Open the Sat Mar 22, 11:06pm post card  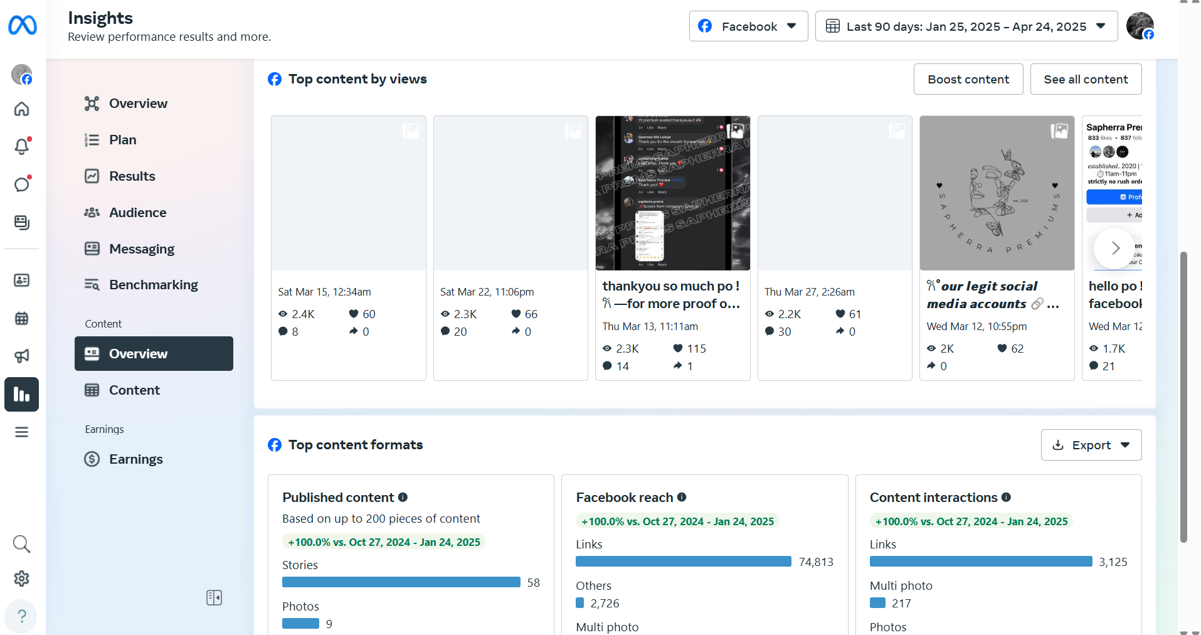(511, 248)
